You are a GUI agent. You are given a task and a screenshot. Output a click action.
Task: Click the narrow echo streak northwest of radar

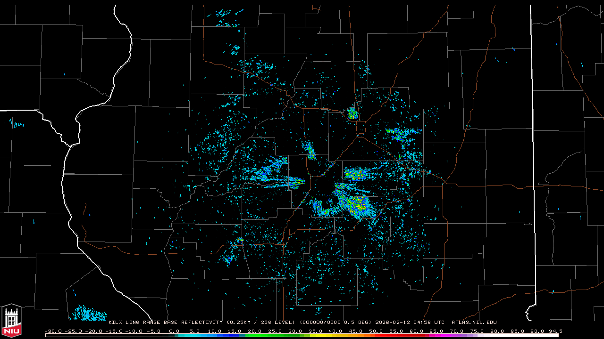(310, 151)
